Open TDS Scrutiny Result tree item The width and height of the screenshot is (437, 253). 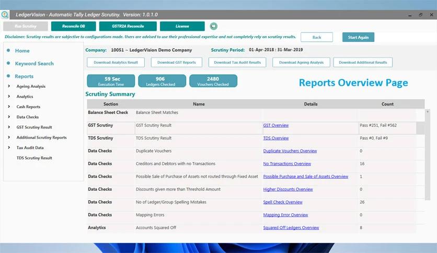click(34, 158)
